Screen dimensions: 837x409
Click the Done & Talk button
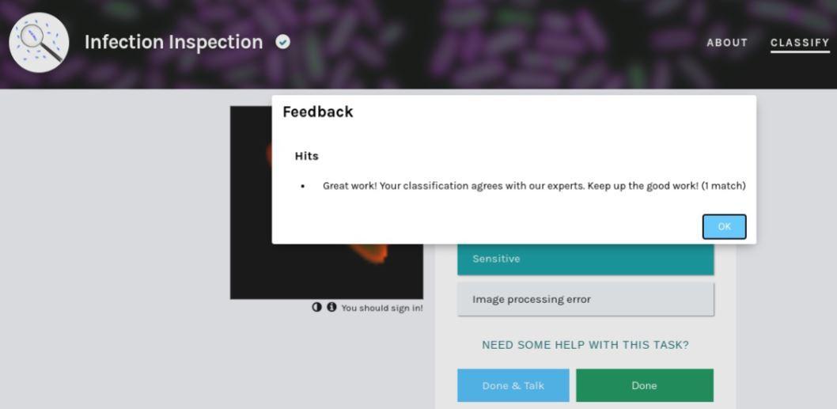(513, 385)
